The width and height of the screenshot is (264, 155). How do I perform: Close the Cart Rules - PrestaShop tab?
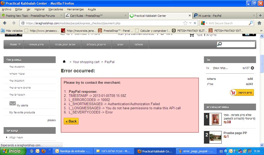pyautogui.click(x=126, y=16)
